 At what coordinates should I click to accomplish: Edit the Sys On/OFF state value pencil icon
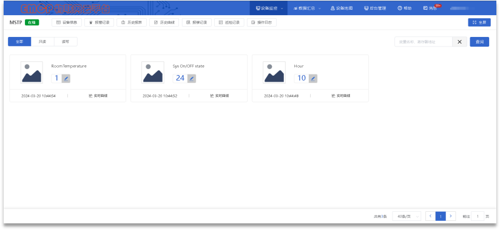tap(192, 78)
